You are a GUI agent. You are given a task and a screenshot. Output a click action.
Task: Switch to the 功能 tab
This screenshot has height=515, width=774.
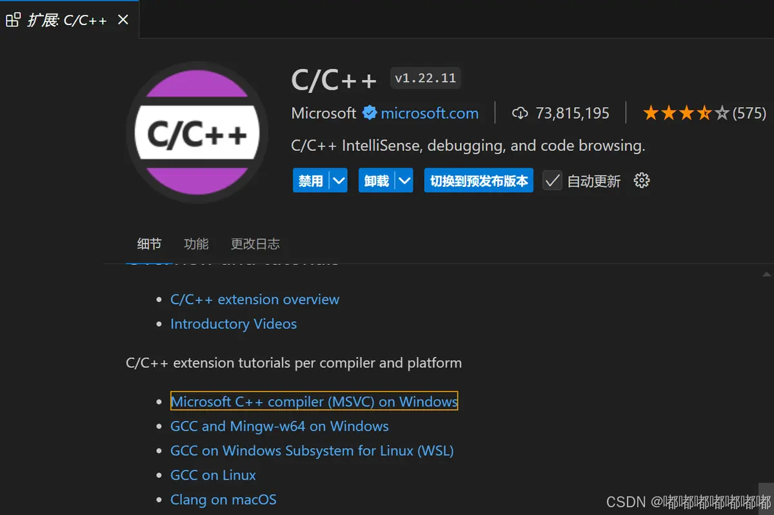[196, 244]
